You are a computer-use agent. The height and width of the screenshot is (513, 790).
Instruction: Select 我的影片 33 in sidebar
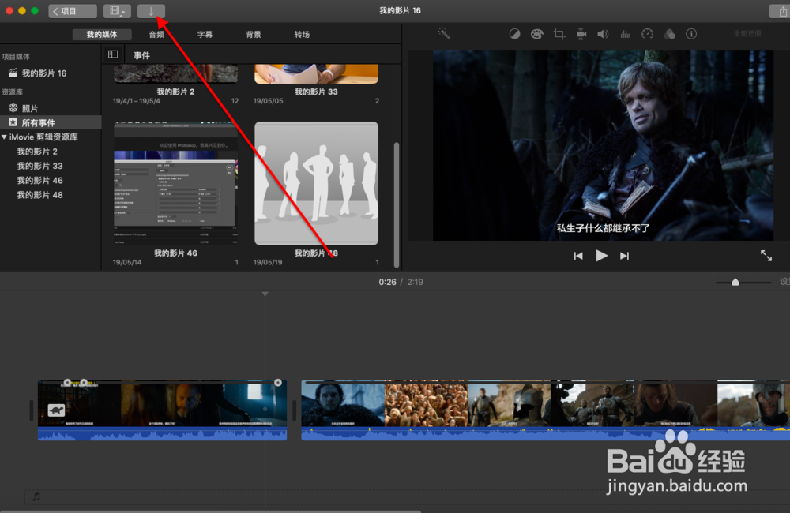pyautogui.click(x=39, y=167)
